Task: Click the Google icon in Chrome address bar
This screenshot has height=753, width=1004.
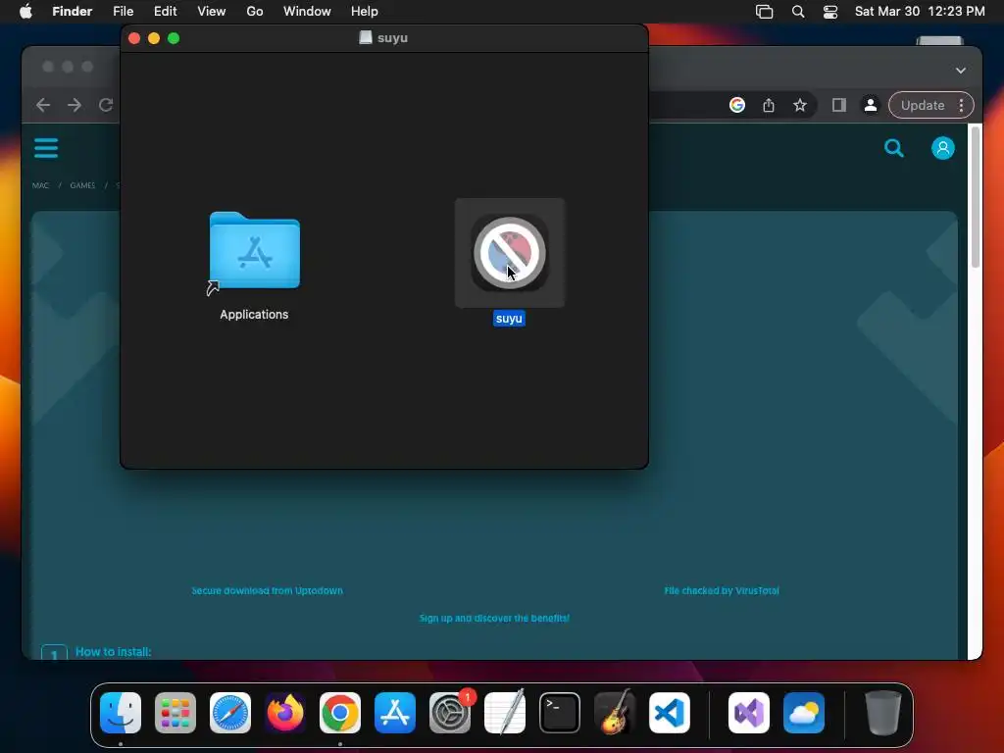Action: [x=737, y=105]
